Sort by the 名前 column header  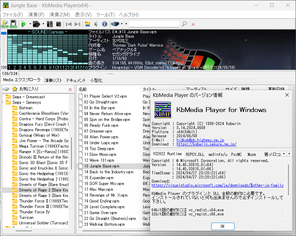tap(109, 89)
